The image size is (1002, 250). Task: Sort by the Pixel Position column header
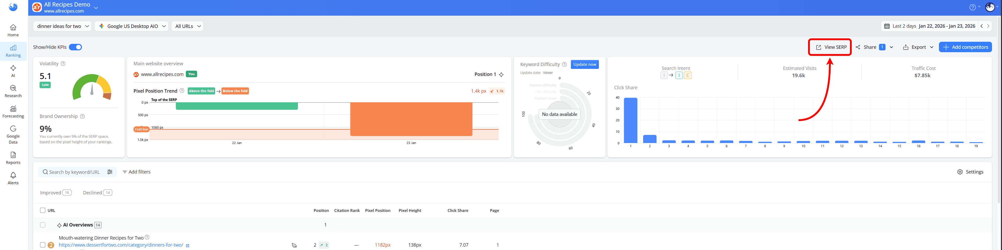(378, 211)
